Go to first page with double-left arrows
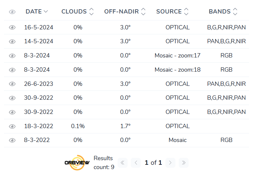Viewport: 257px width, 177px height. coord(123,163)
